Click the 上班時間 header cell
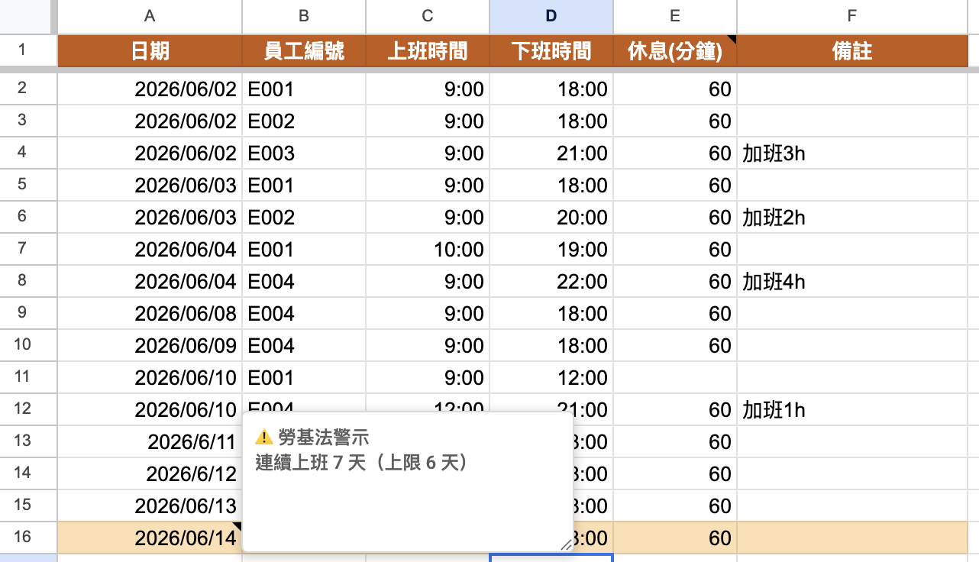979x562 pixels. 428,51
